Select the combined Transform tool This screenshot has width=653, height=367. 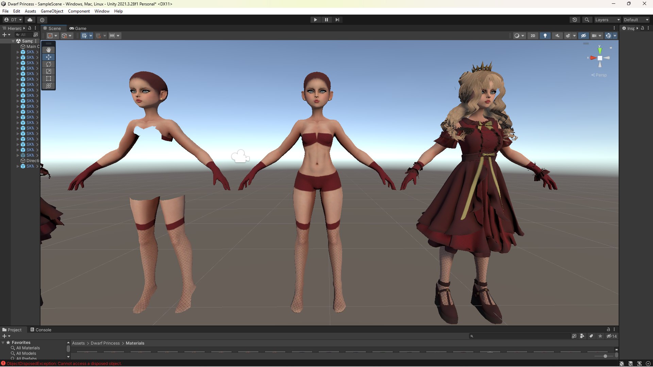click(49, 86)
